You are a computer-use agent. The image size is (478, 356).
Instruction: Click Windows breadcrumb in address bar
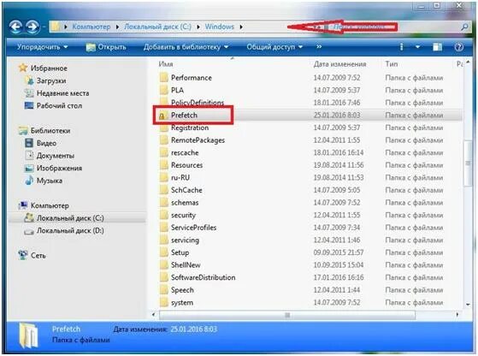[x=220, y=27]
